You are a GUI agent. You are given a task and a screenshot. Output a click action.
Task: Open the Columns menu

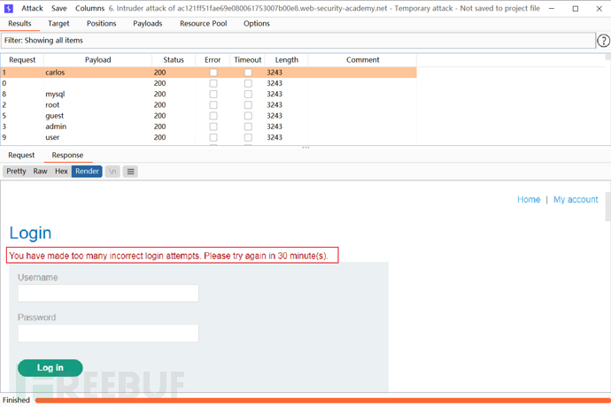(x=89, y=8)
